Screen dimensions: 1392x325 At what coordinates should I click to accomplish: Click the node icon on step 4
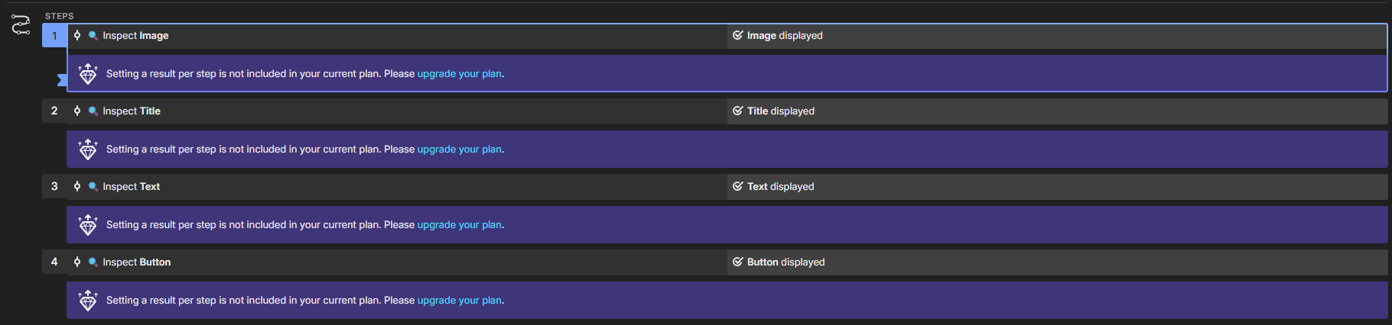(x=77, y=262)
